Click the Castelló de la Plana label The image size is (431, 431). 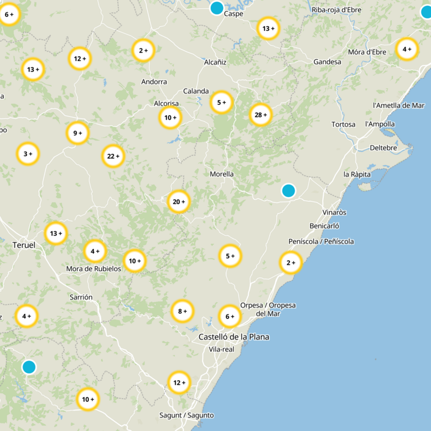pos(234,337)
